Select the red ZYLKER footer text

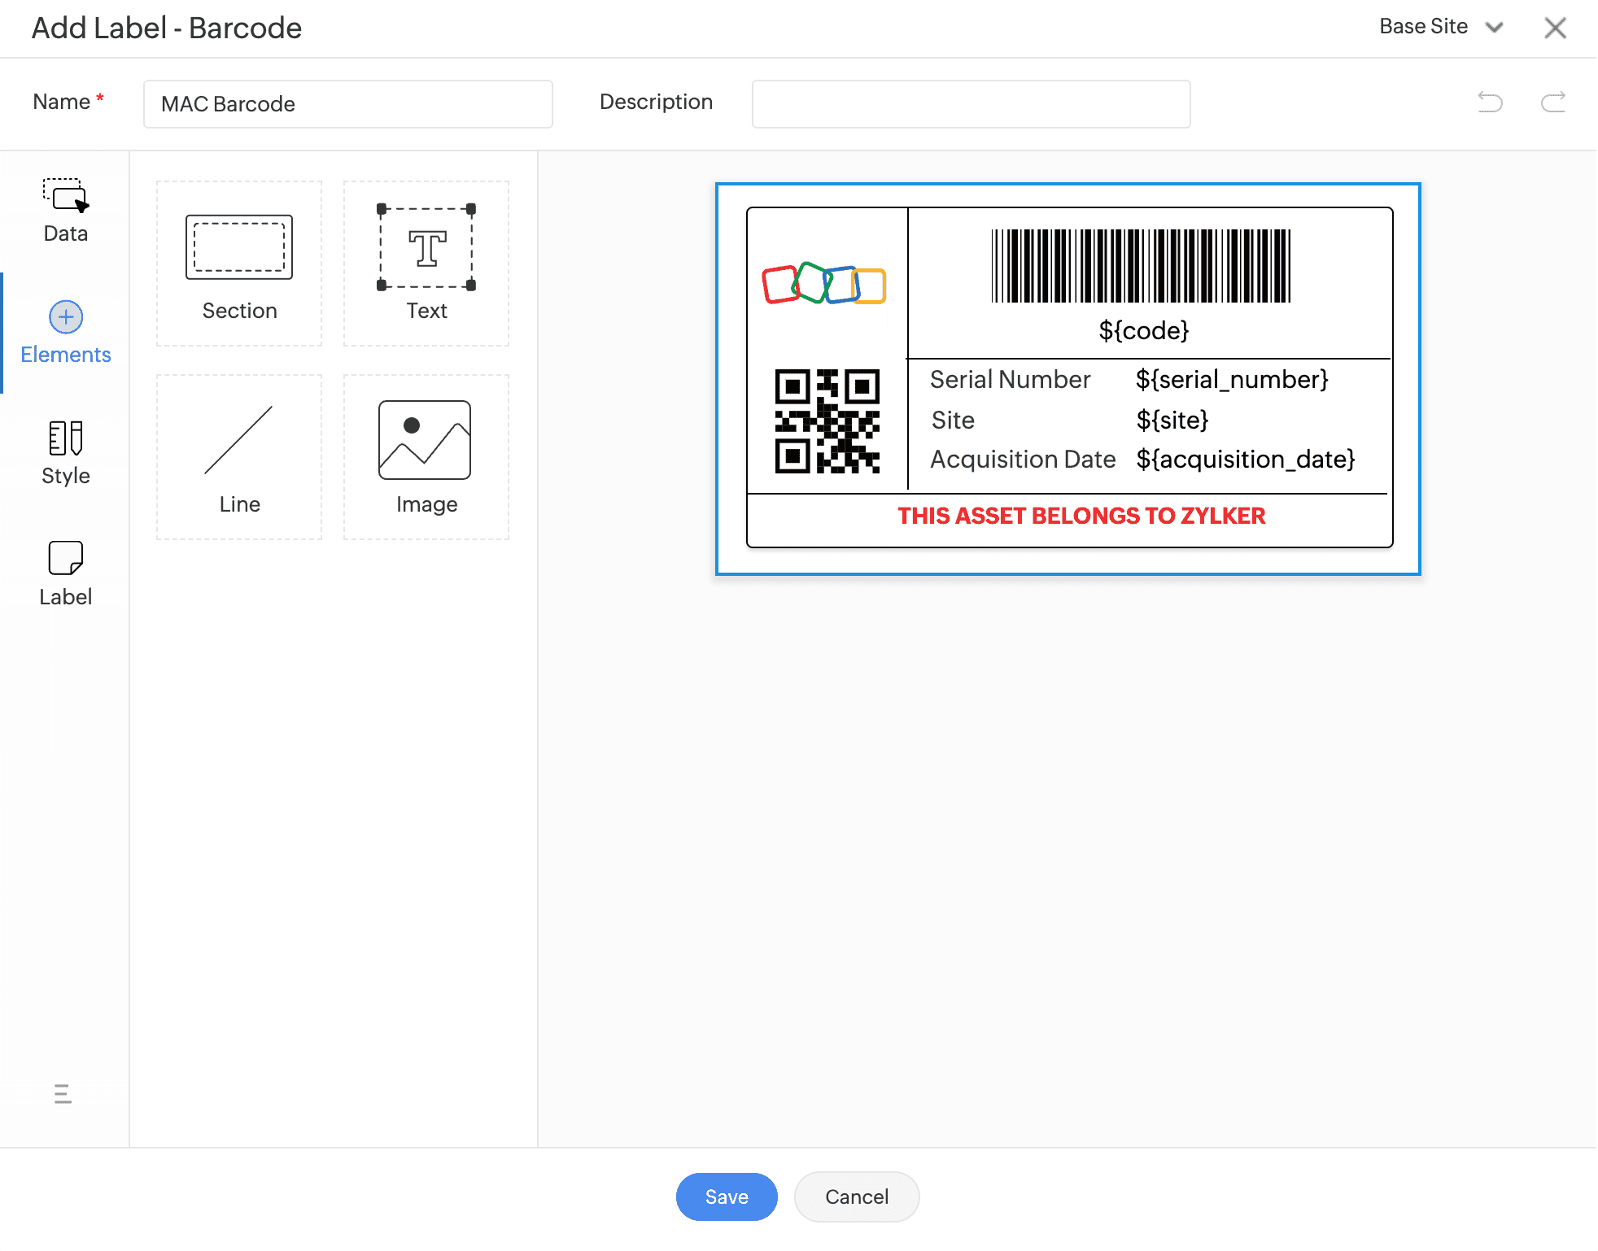[x=1081, y=516]
